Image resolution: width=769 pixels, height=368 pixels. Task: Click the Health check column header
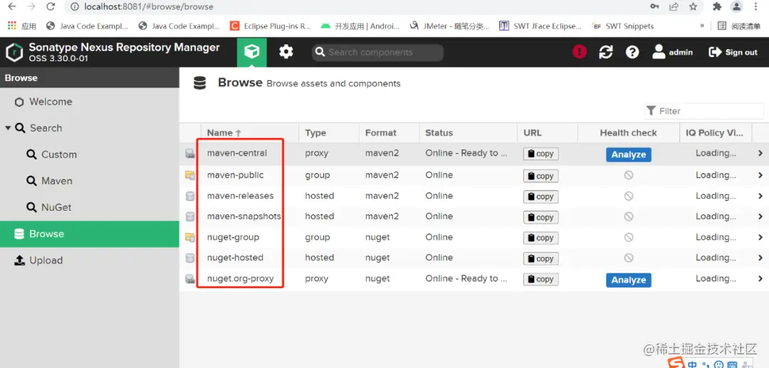tap(628, 133)
